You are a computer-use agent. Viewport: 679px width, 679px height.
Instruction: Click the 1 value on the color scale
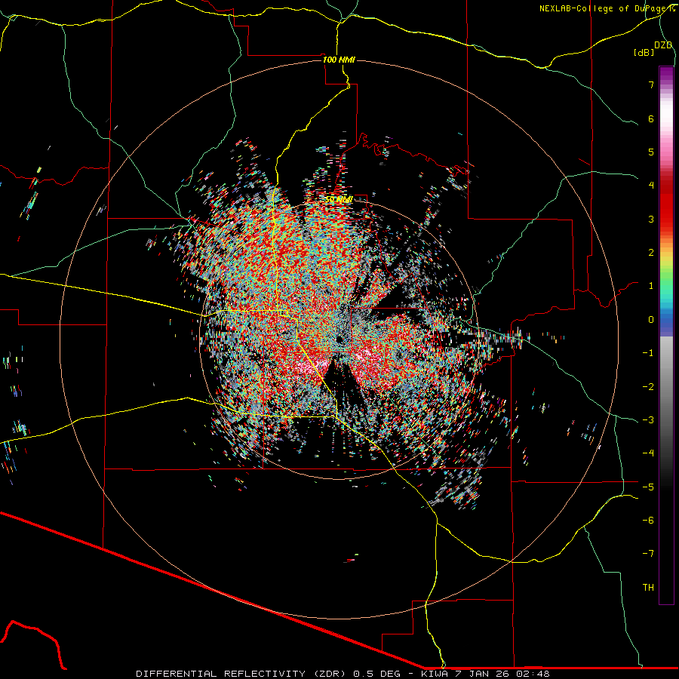[651, 286]
